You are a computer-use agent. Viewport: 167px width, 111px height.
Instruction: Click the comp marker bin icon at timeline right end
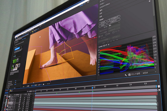click(x=159, y=91)
